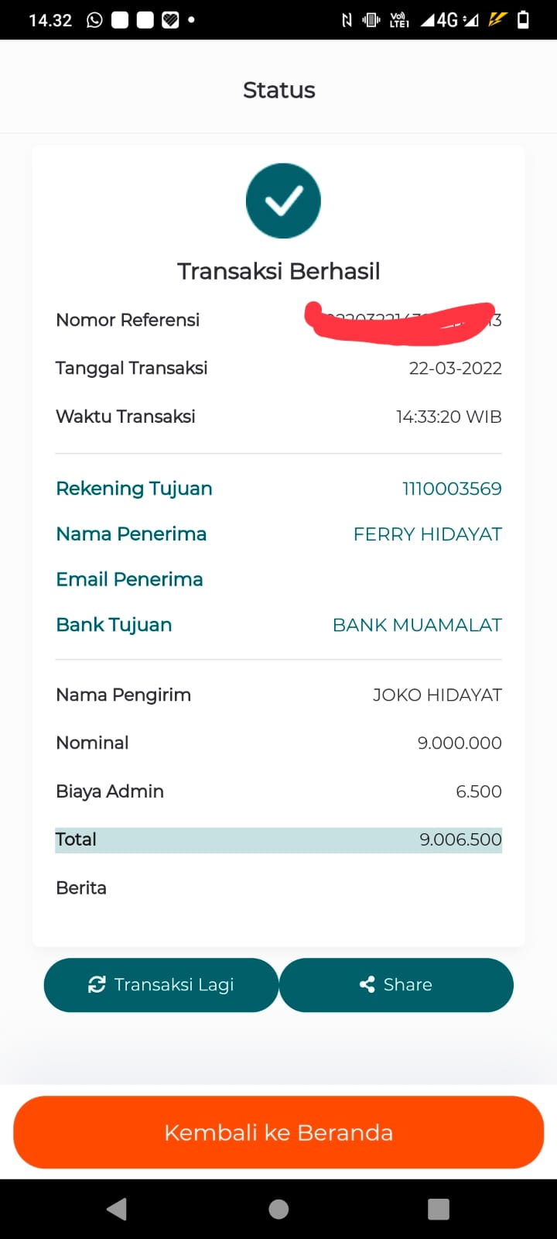Screen dimensions: 557x1239
Task: Tap the recipient name FERRY HIDAYAT
Action: pyautogui.click(x=427, y=534)
